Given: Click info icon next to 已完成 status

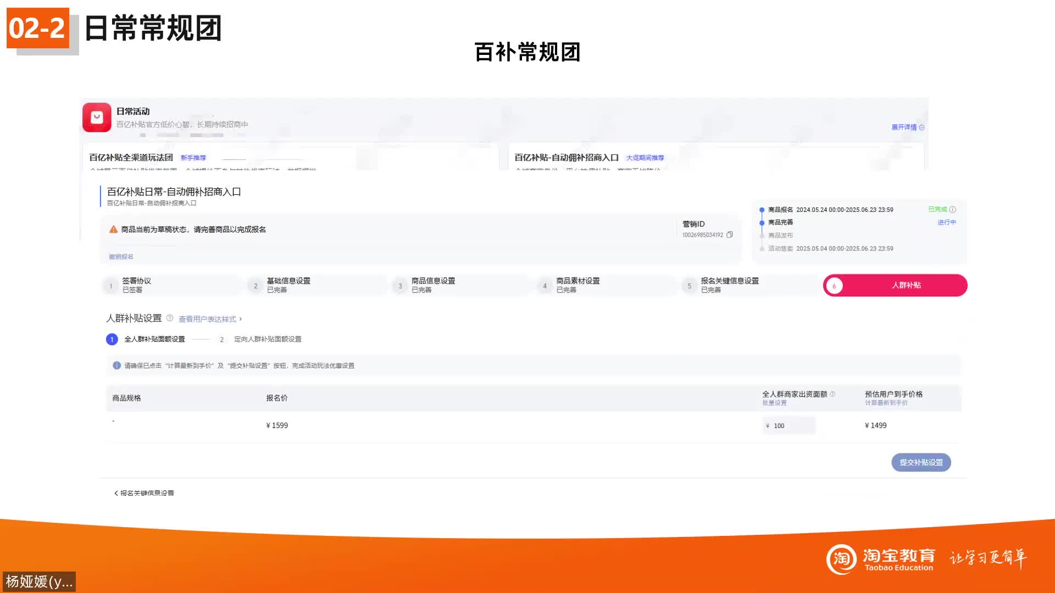Looking at the screenshot, I should 953,209.
